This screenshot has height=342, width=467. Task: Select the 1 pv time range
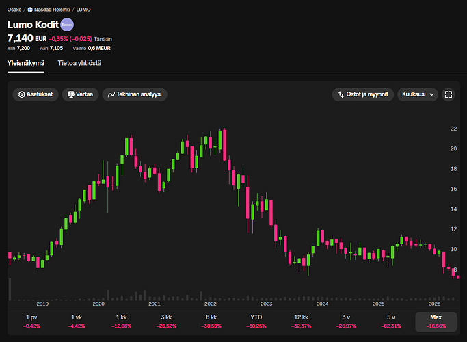tap(31, 321)
